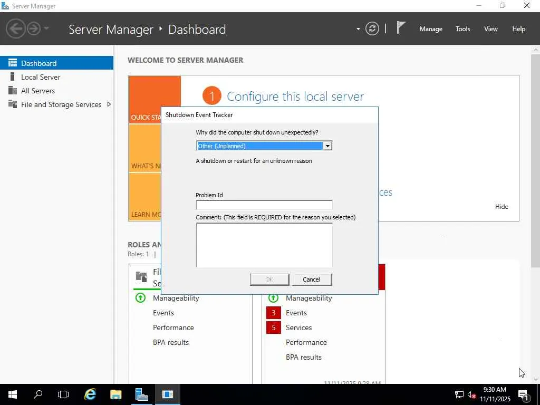Open the notifications flag
Viewport: 540px width, 405px height.
(401, 28)
